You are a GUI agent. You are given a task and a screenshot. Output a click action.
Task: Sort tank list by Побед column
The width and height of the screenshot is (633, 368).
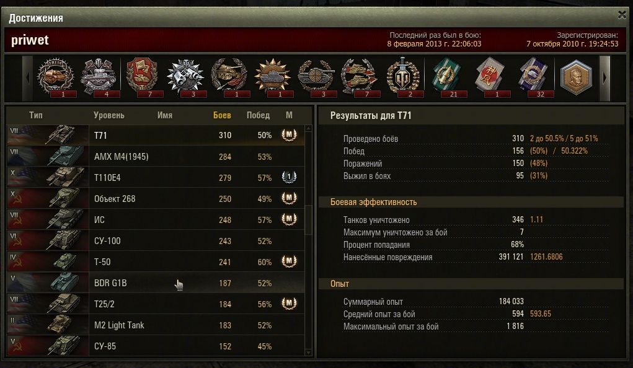tap(258, 115)
